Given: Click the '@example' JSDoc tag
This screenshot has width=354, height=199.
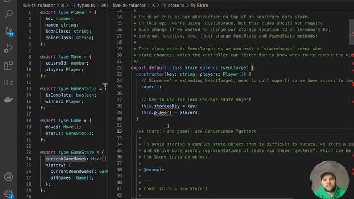Looking at the screenshot, I should pyautogui.click(x=154, y=170).
